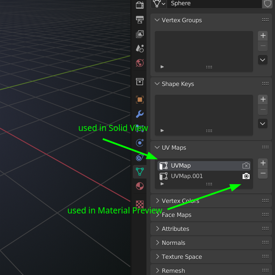Open the Modifier properties wrench tab

[x=140, y=114]
